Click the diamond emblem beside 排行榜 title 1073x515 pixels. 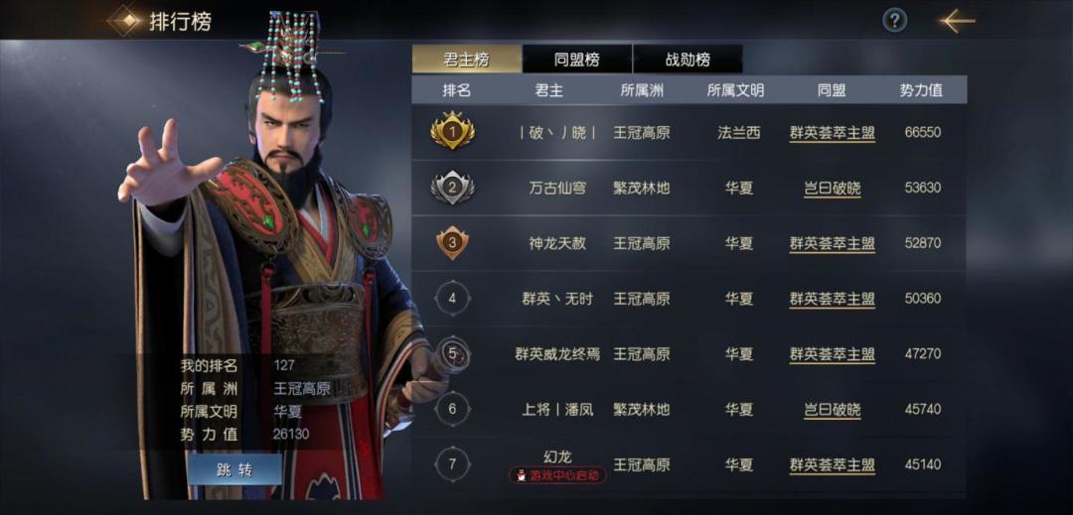pos(124,21)
